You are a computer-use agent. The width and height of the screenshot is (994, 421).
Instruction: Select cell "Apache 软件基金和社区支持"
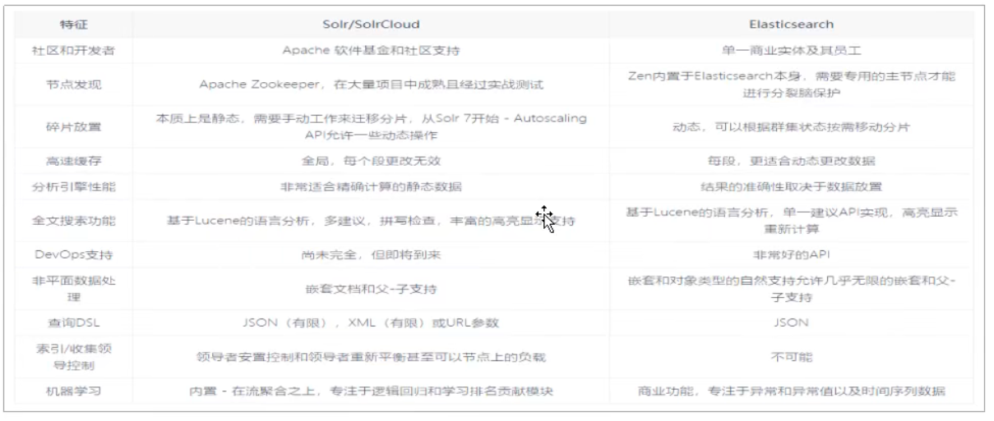pyautogui.click(x=372, y=50)
